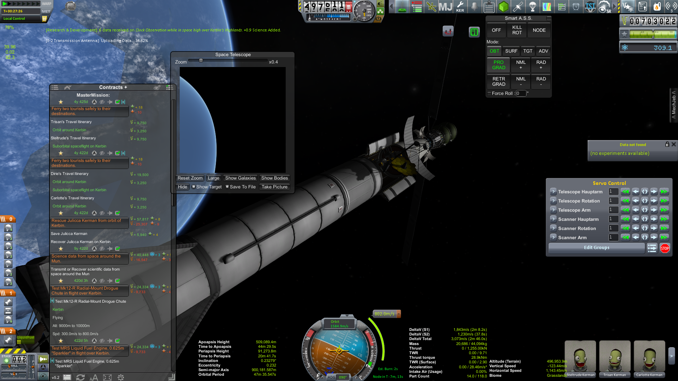Select Steltrude Kerman crew portrait
The image size is (678, 381).
coord(580,359)
